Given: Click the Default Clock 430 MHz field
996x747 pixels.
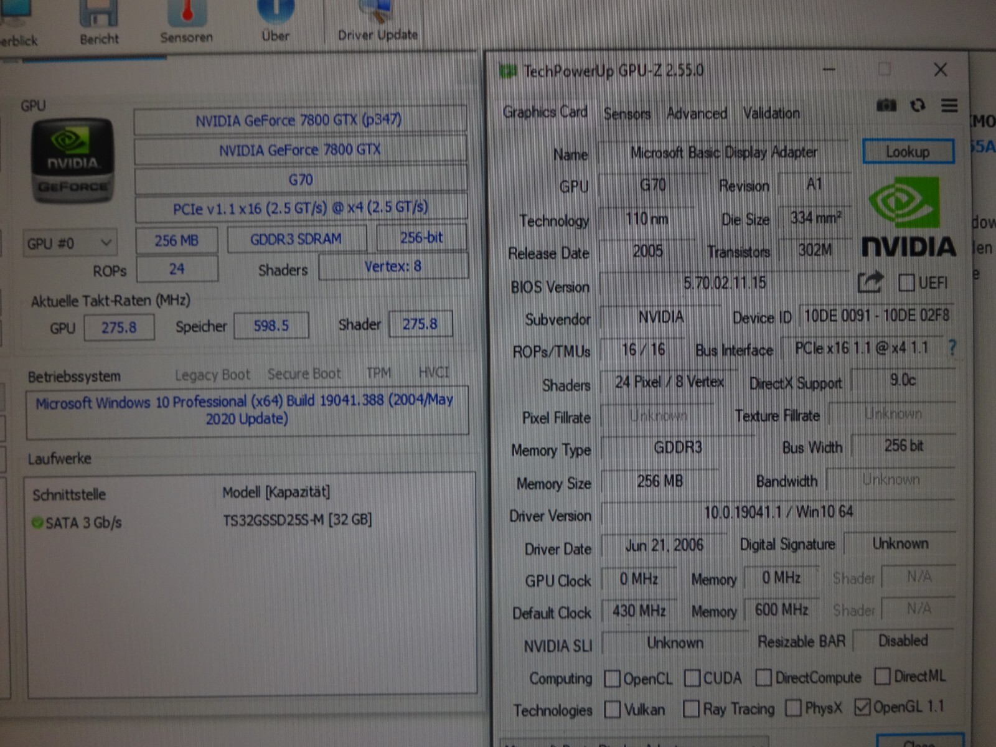Looking at the screenshot, I should 639,611.
